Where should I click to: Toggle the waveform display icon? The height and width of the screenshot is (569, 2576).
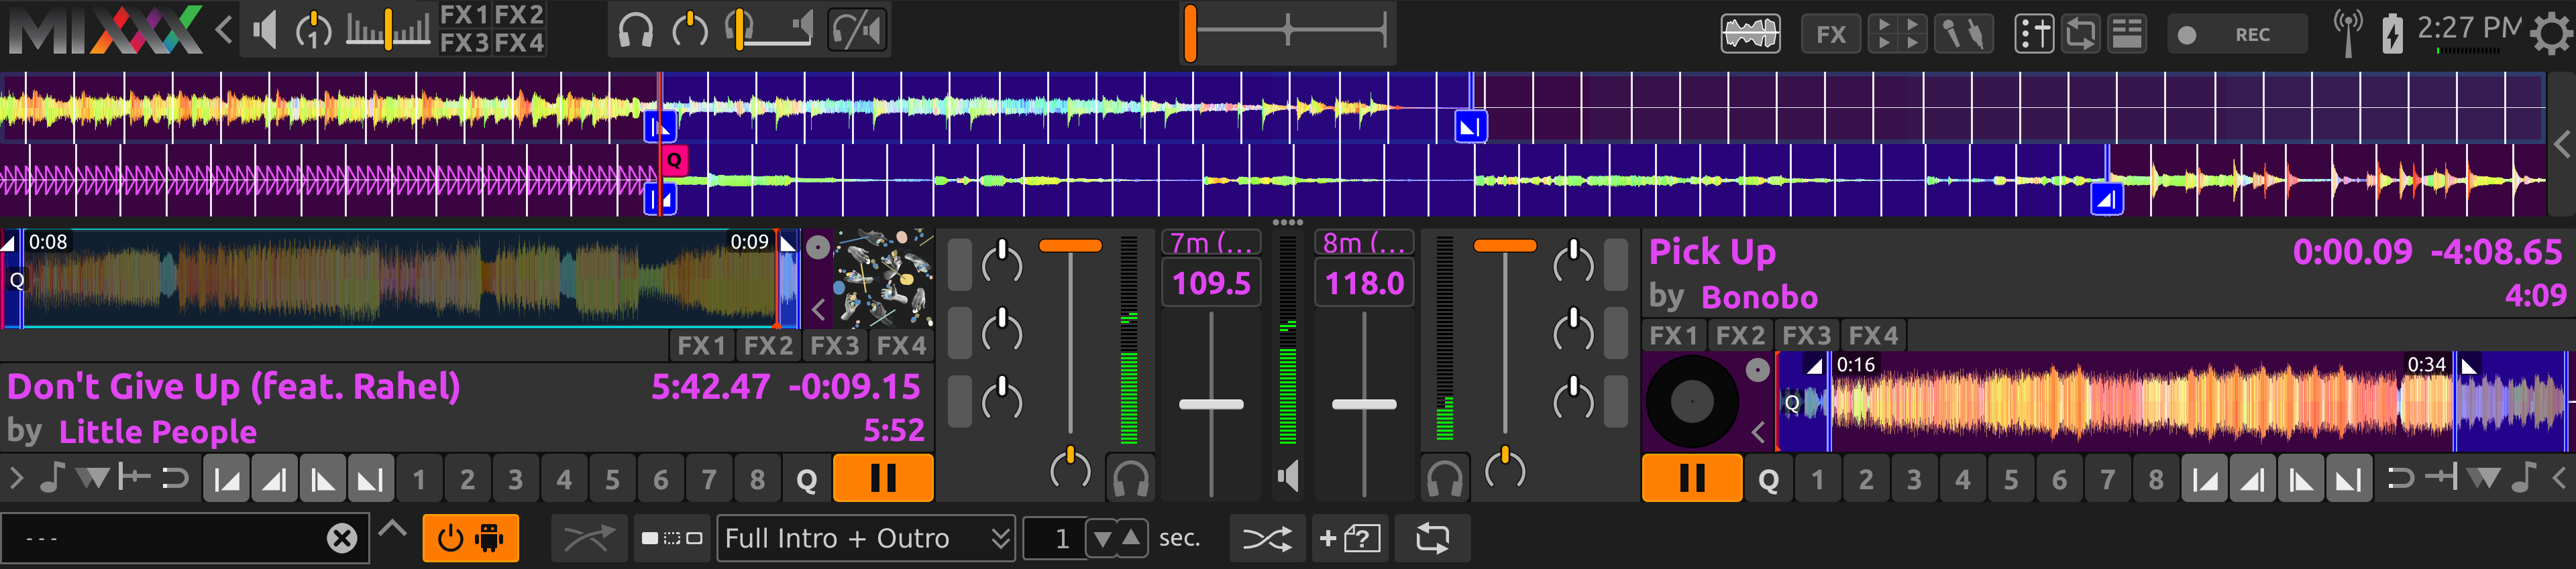[x=1749, y=34]
